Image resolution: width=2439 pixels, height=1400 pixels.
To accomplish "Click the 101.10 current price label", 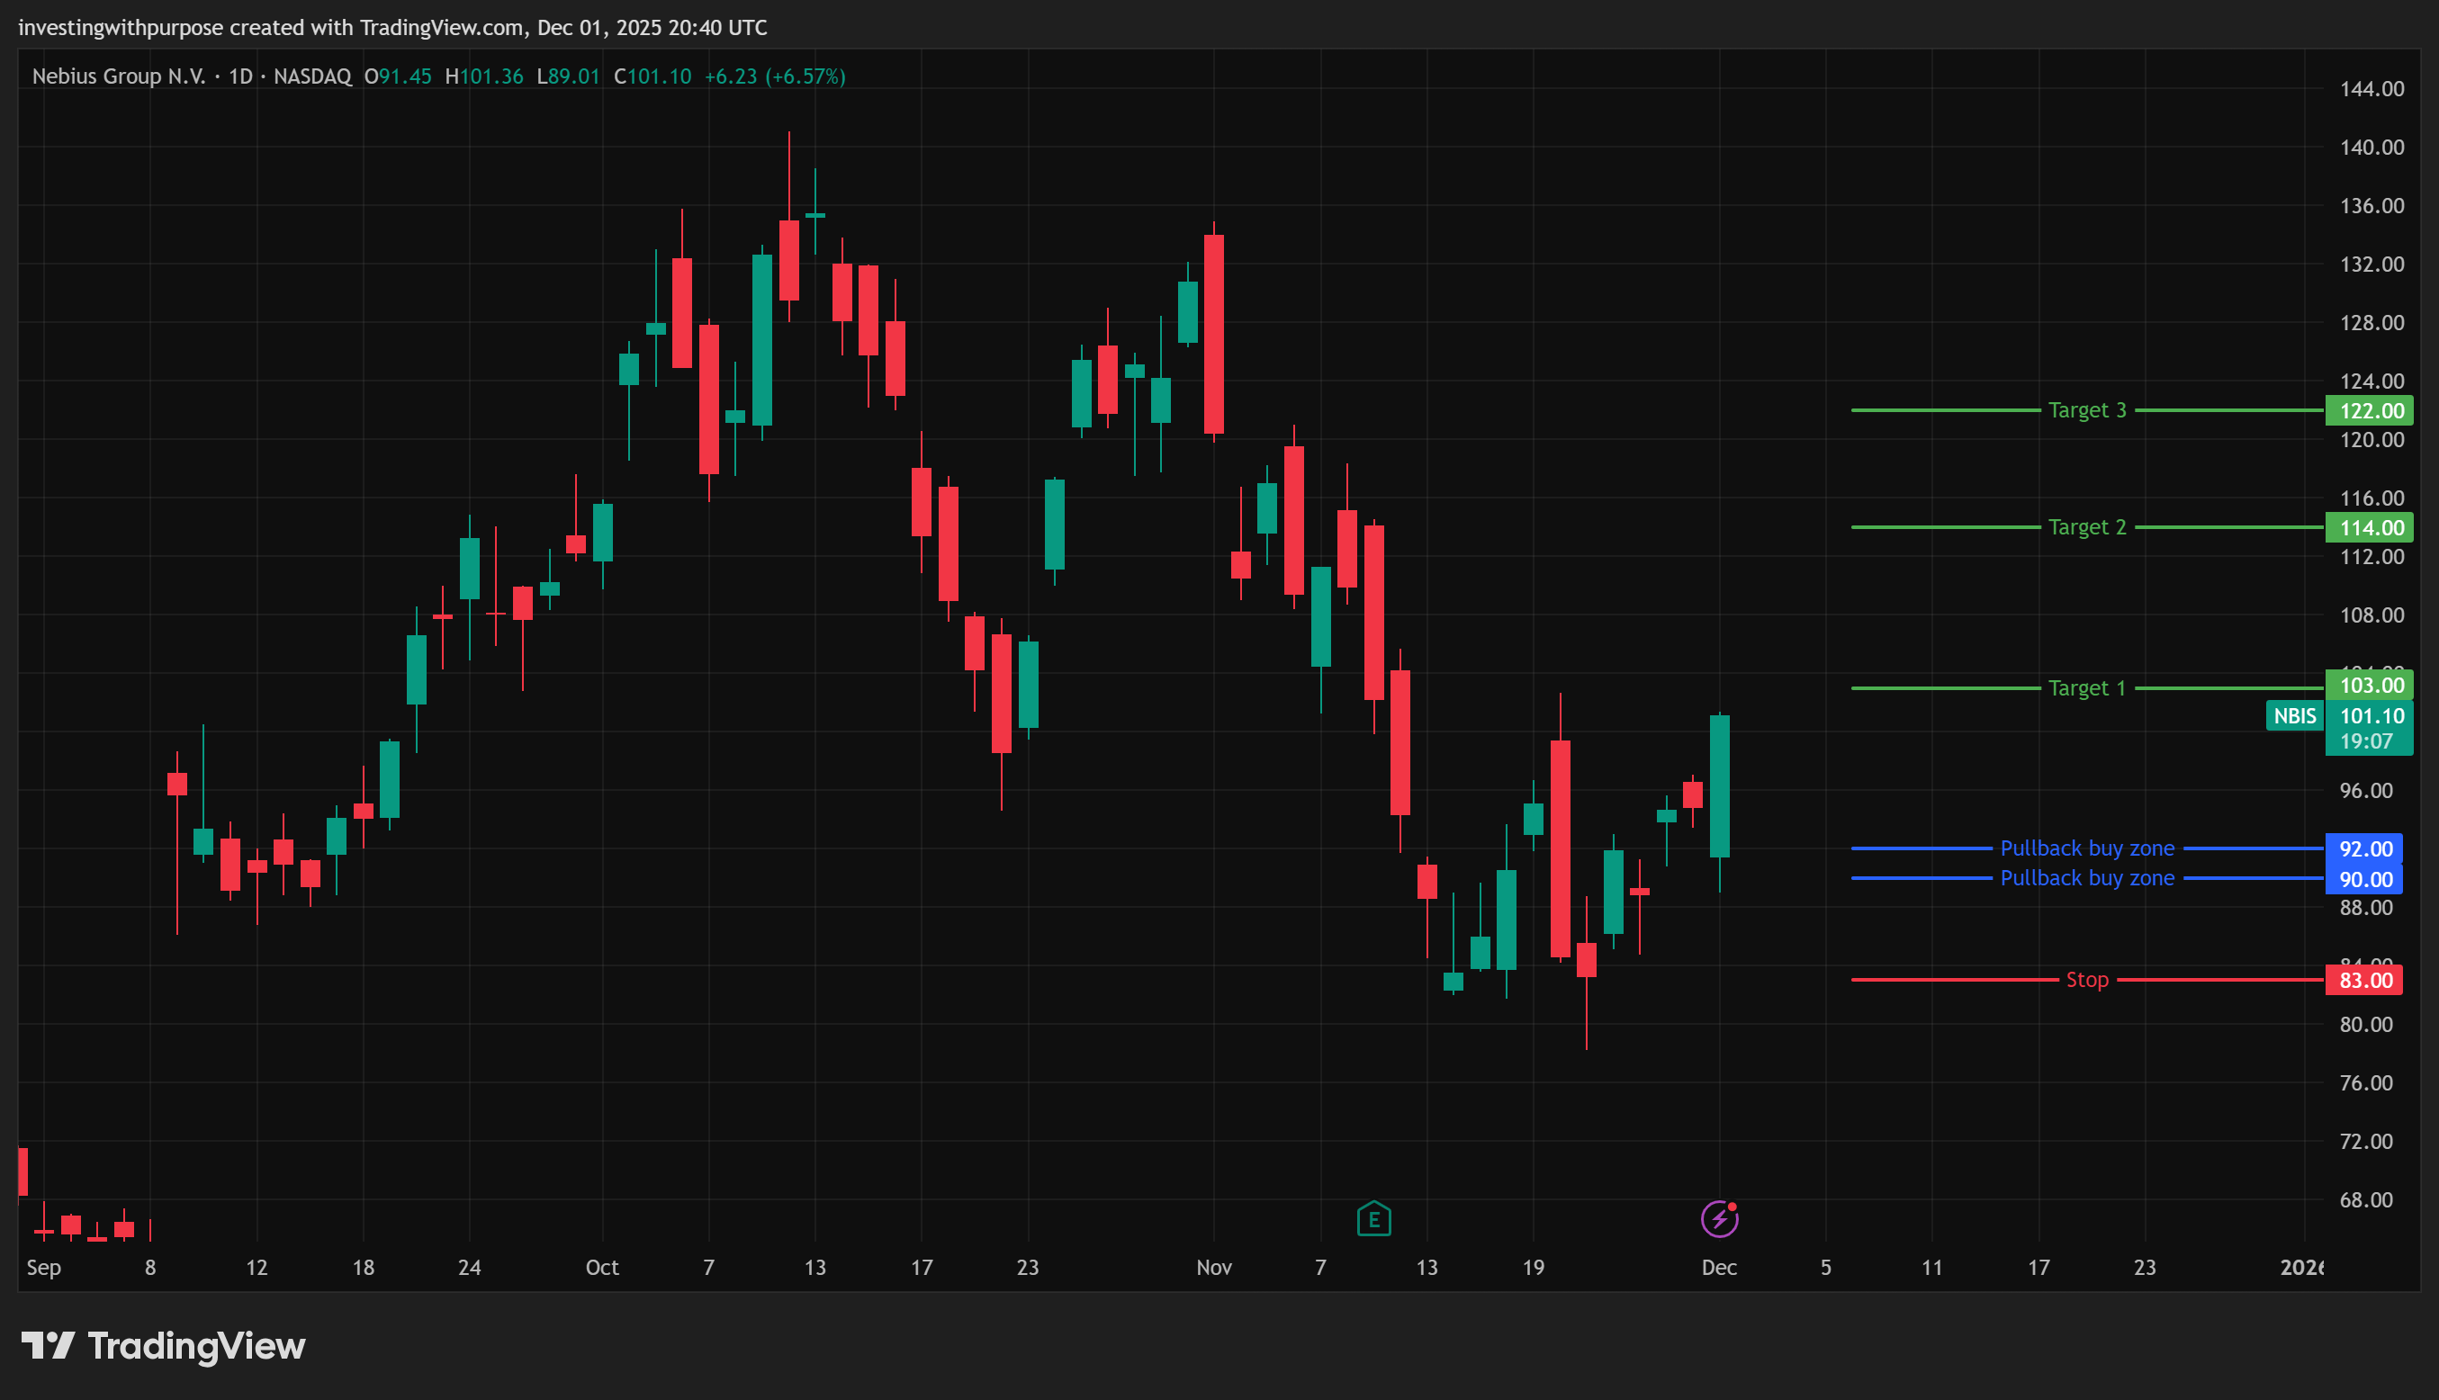I will [x=2371, y=715].
